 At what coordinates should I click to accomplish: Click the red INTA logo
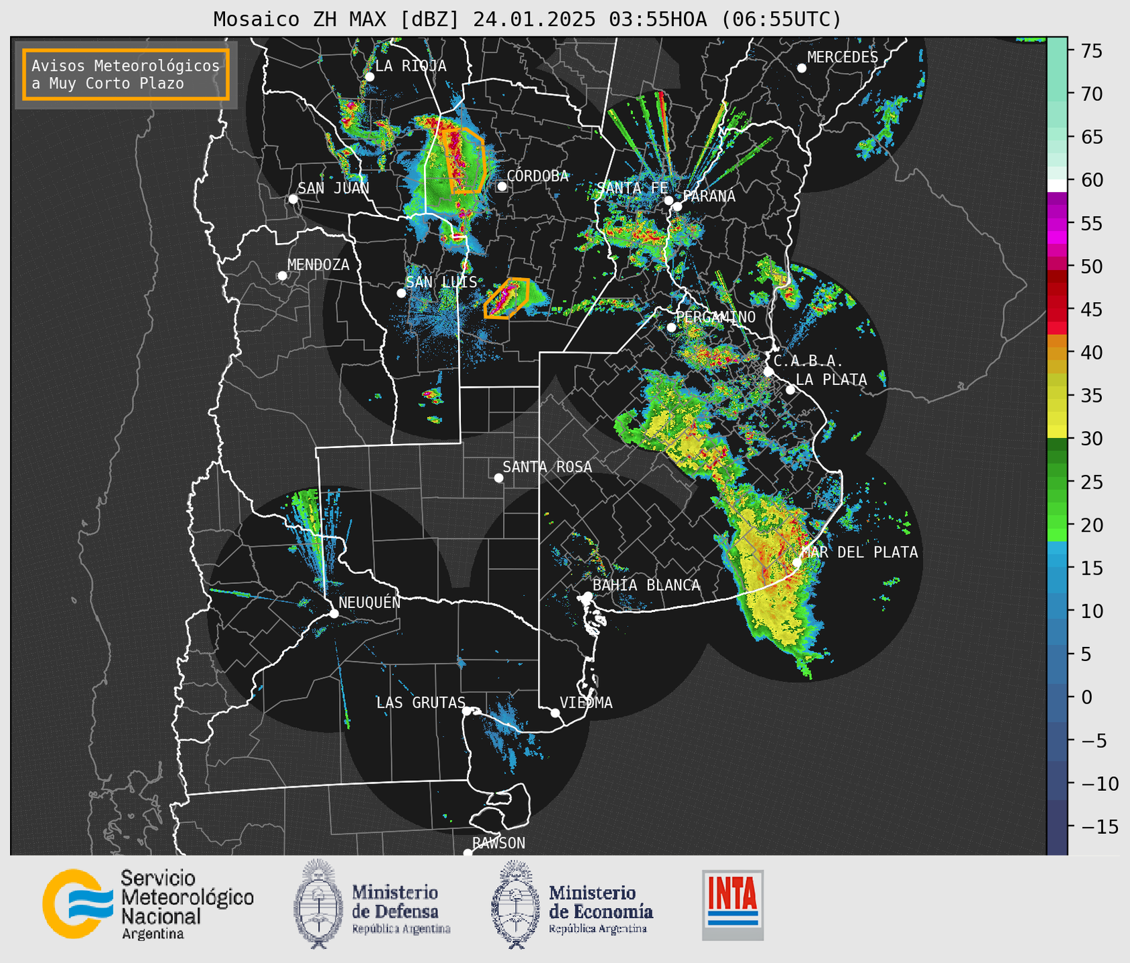pyautogui.click(x=733, y=905)
